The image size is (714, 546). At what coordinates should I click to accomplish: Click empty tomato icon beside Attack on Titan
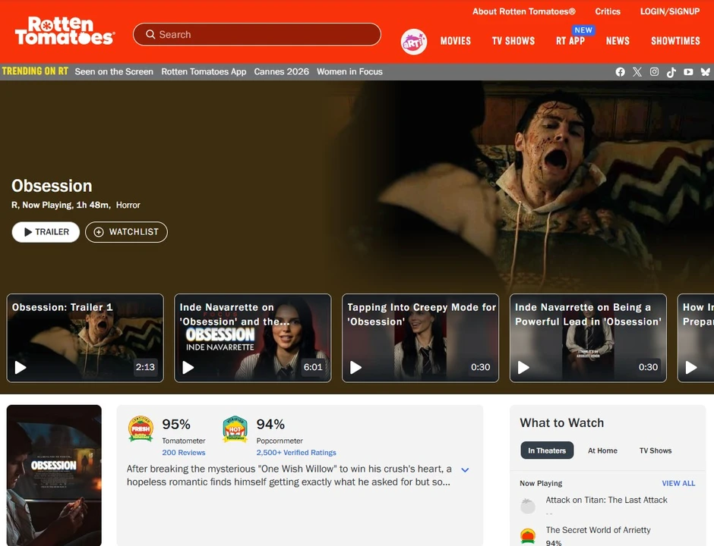click(x=528, y=506)
